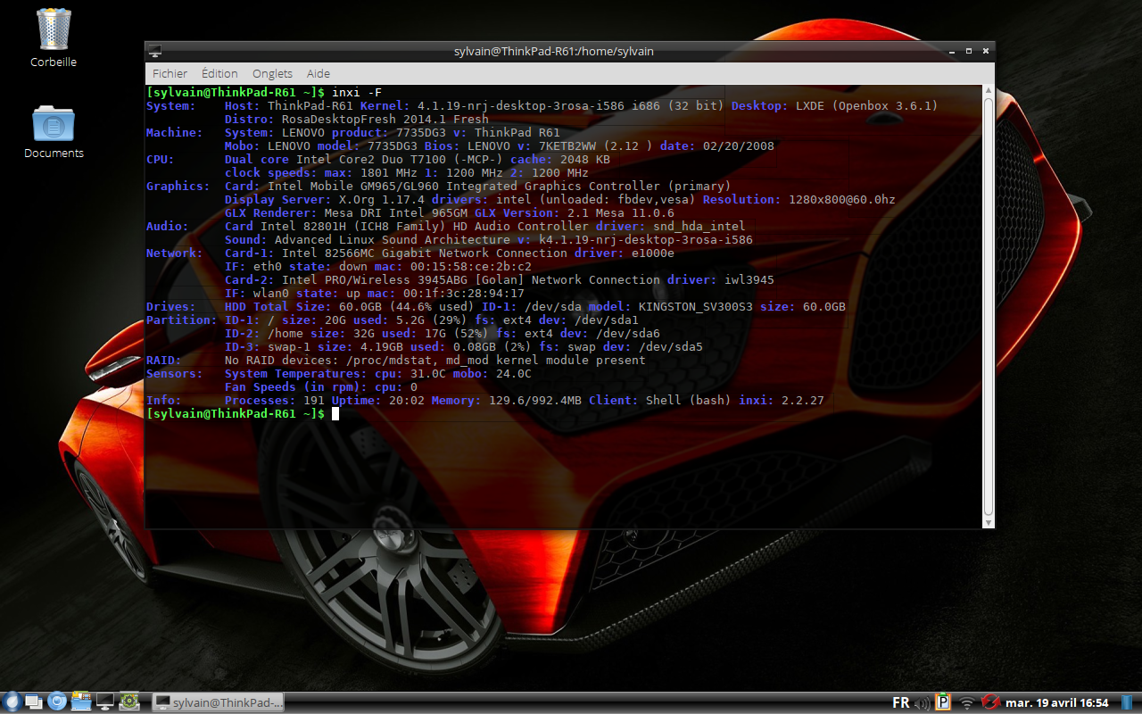Launch the blue web browser icon
The height and width of the screenshot is (714, 1142).
coord(57,702)
